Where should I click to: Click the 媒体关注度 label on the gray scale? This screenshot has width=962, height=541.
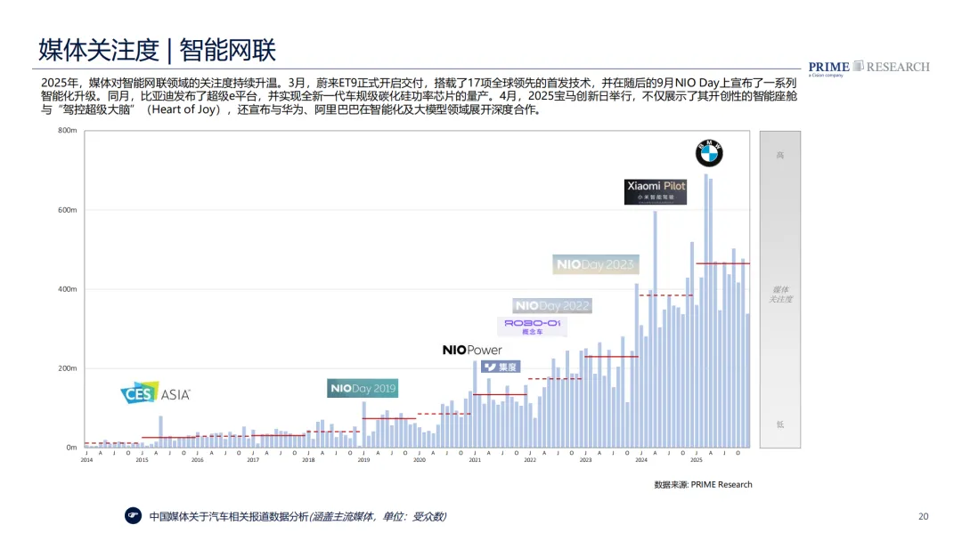(x=780, y=295)
